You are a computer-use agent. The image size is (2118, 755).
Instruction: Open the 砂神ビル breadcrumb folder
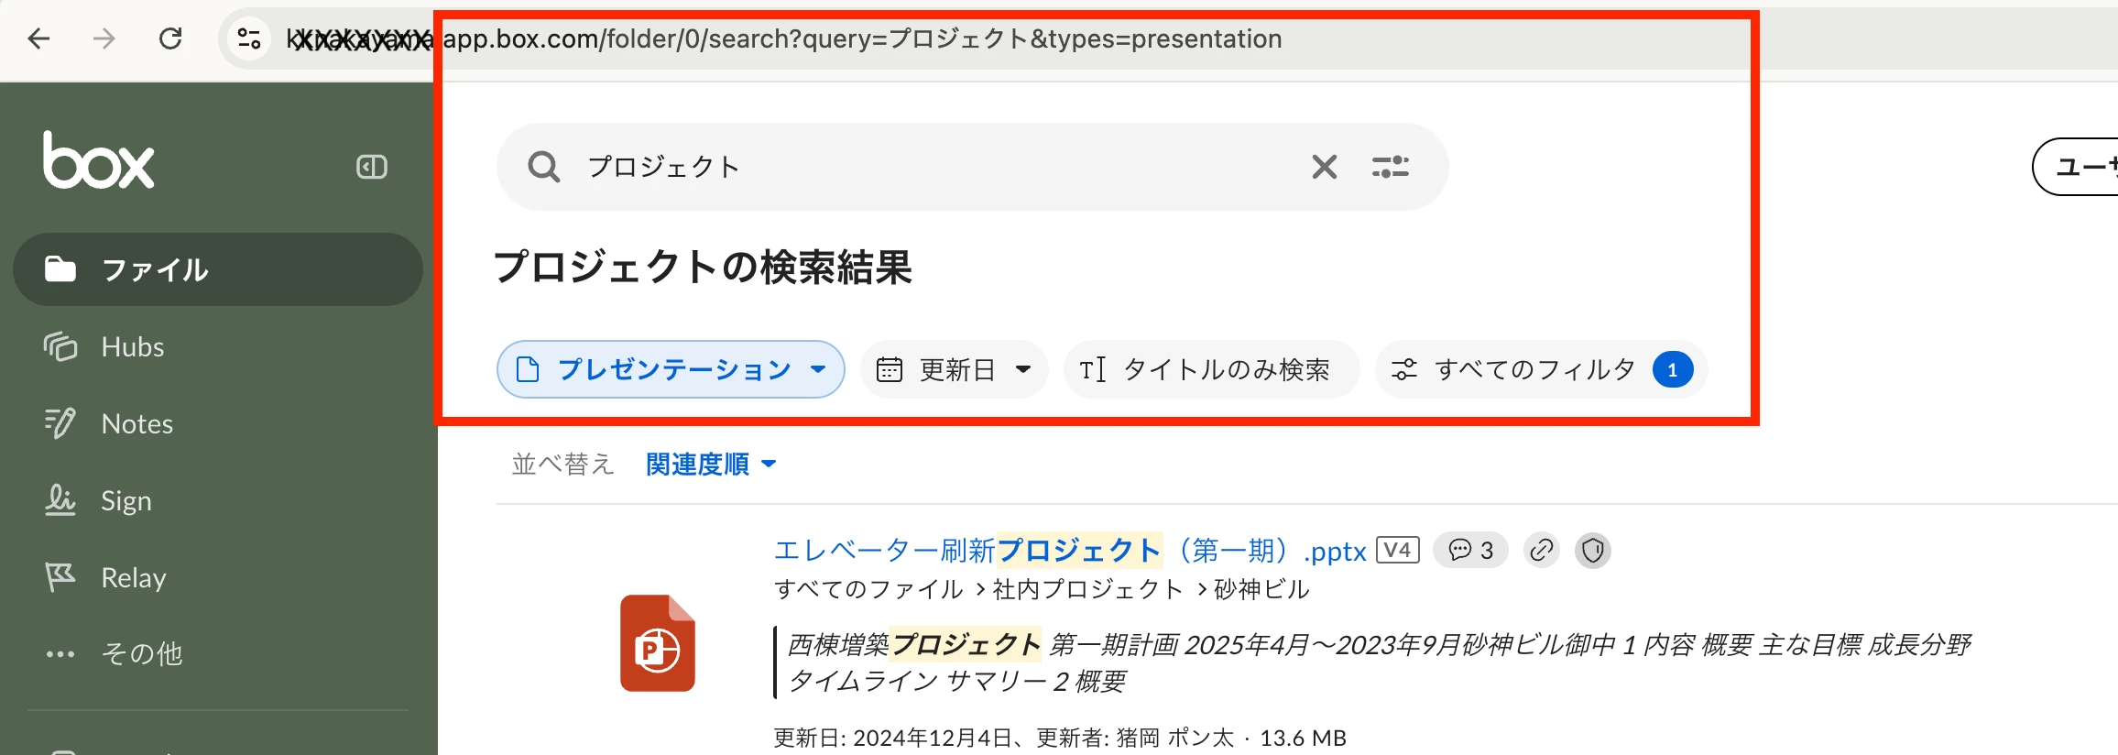click(1261, 589)
